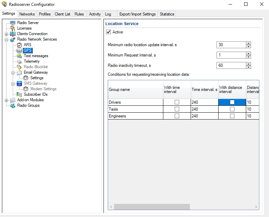
Task: Enable With distance interval for Drivers
Action: [232, 102]
